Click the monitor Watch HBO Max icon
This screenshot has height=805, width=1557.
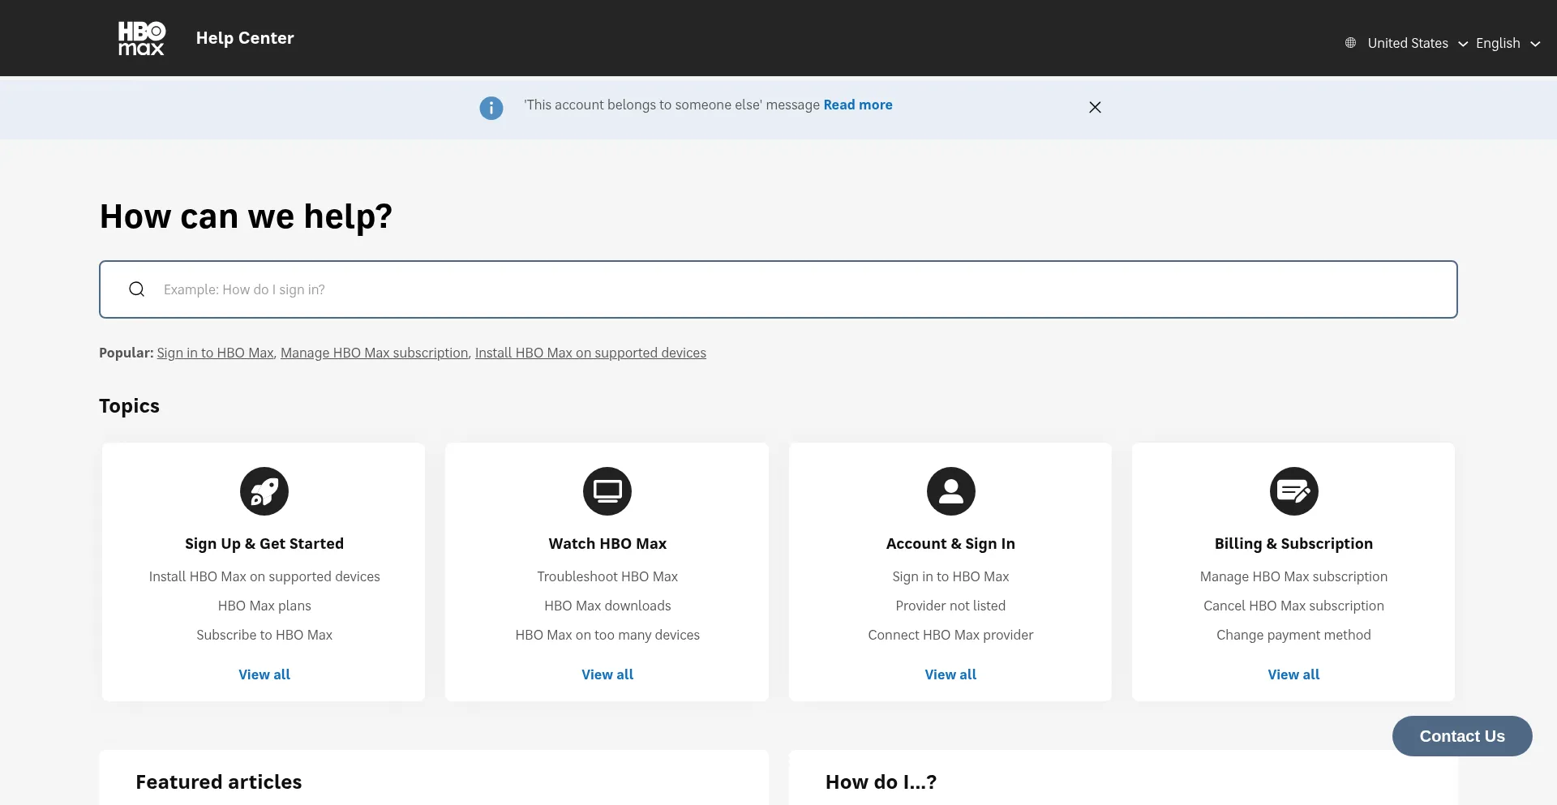pos(607,491)
